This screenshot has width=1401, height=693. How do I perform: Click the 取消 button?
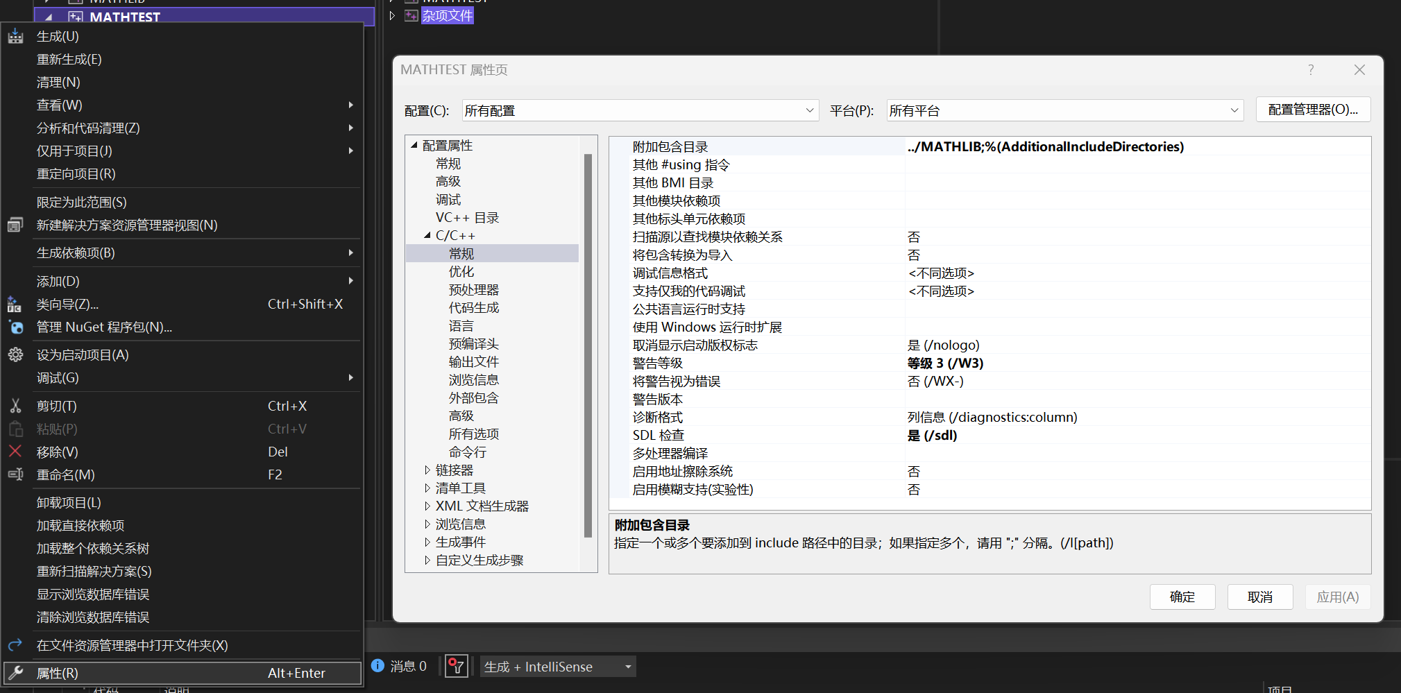(1260, 597)
